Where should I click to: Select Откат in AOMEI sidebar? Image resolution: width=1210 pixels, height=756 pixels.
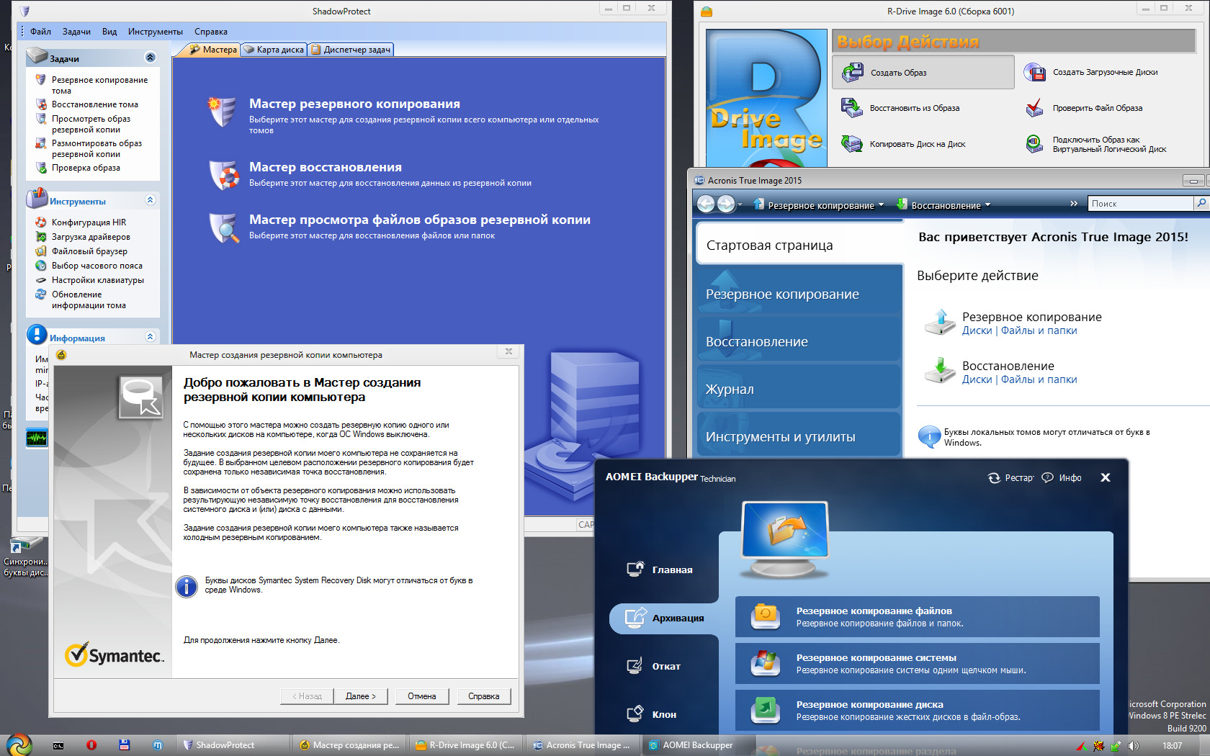tap(653, 666)
